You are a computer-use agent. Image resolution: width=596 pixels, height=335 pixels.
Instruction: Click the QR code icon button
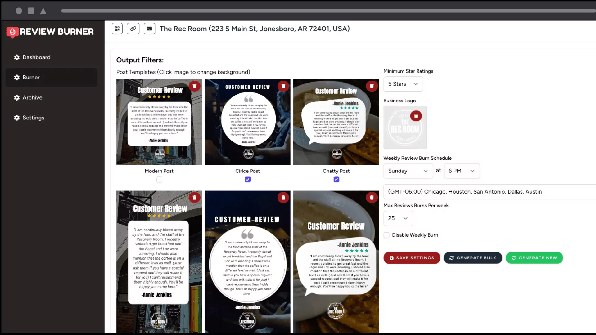[117, 29]
